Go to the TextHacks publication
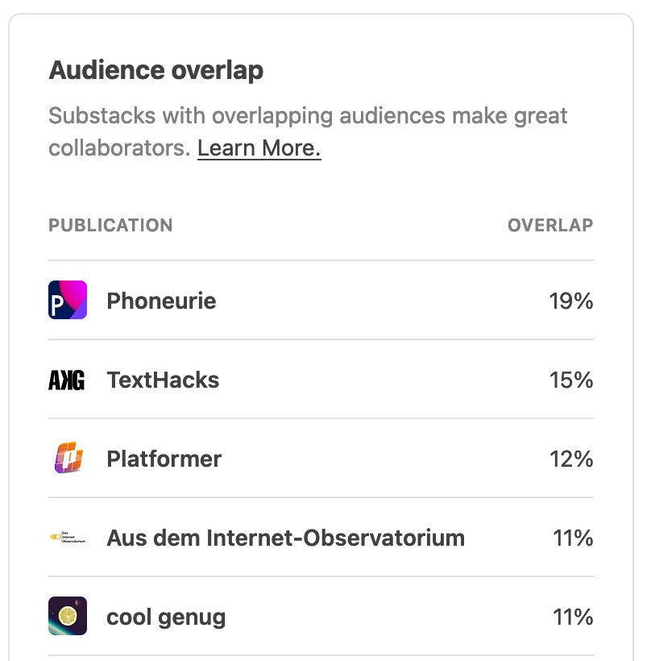Viewport: 651px width, 661px height. pyautogui.click(x=163, y=380)
